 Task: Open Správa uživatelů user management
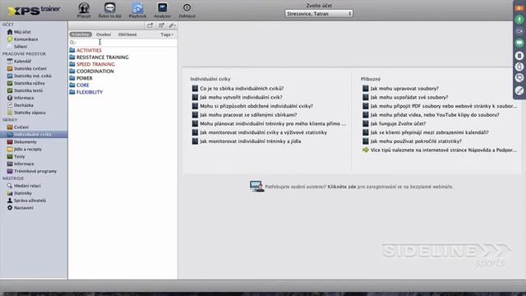pyautogui.click(x=26, y=201)
